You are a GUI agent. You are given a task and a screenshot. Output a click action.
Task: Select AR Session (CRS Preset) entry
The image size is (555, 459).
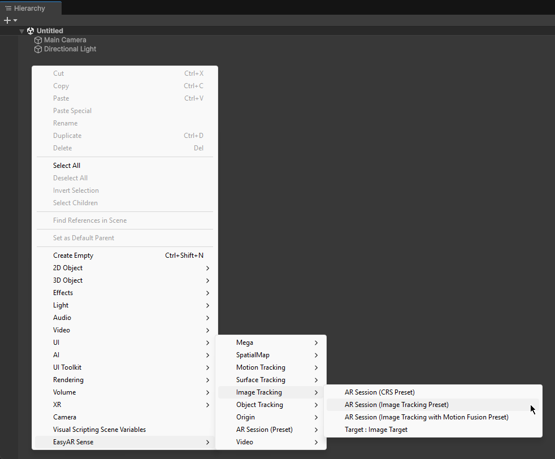379,392
